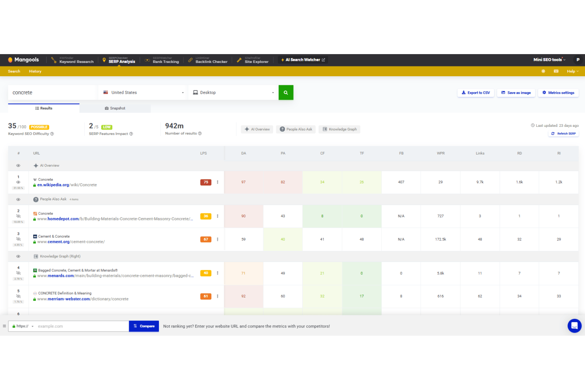The image size is (585, 390).
Task: Open www.cement.org/cement-concrete link
Action: click(x=71, y=242)
